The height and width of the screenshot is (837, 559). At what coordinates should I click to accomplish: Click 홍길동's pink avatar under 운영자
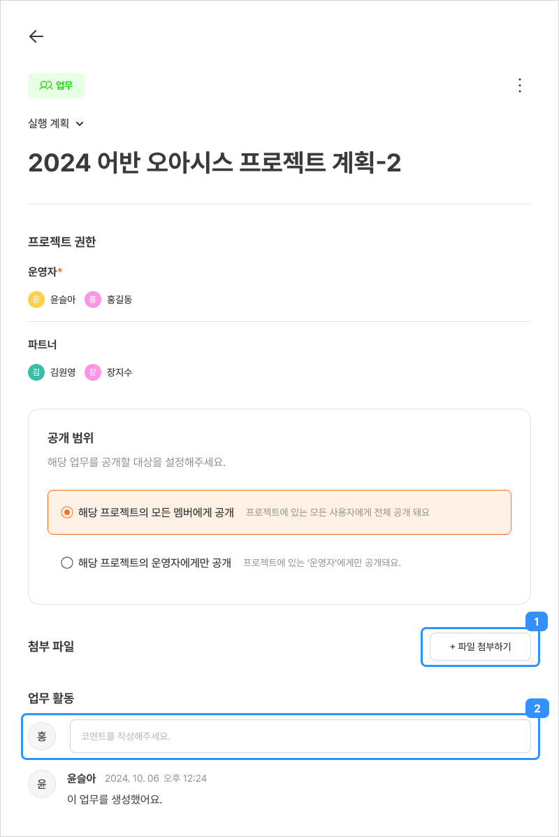(x=93, y=300)
